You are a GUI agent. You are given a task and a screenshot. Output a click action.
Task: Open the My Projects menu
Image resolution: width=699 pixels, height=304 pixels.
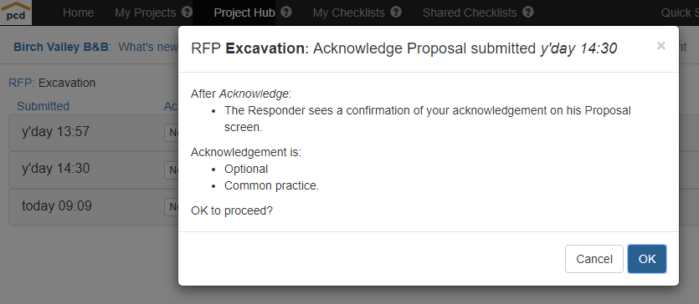[146, 13]
